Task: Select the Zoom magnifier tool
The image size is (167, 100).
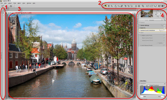Action: 112,6
